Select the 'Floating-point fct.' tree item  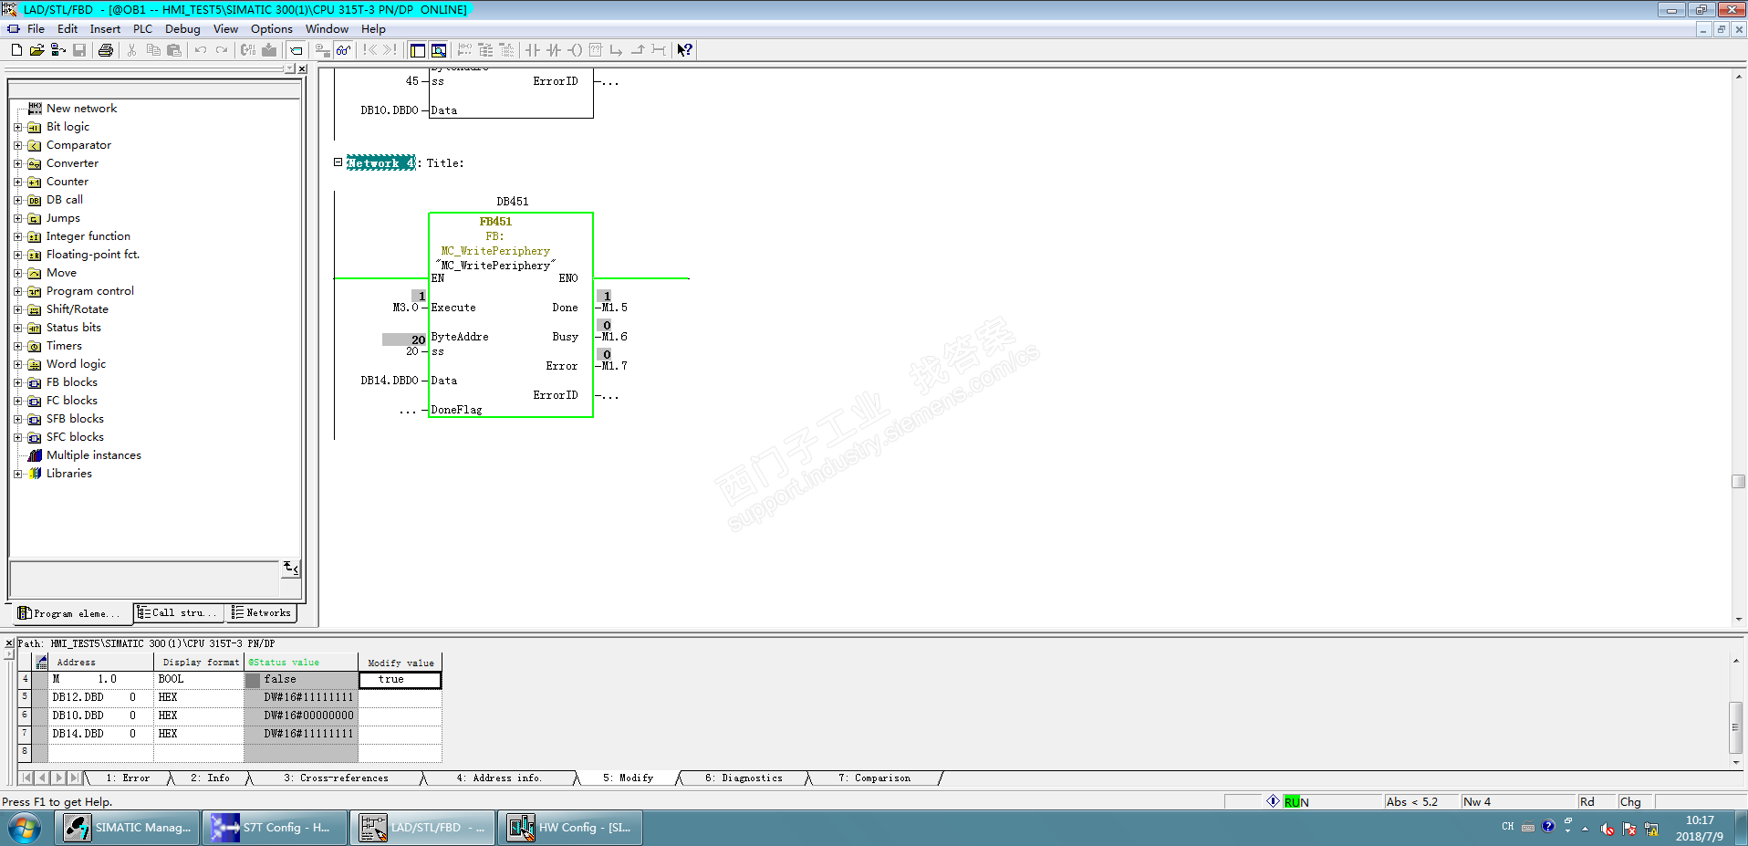(93, 255)
